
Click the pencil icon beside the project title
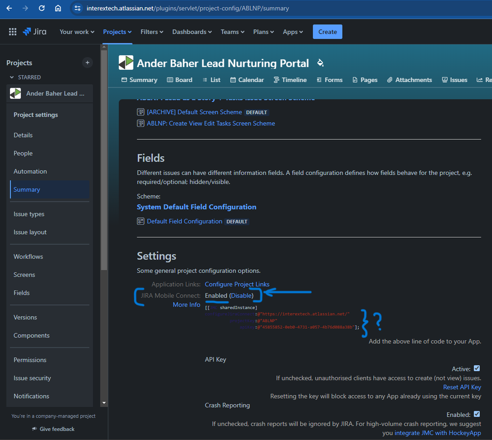tap(320, 63)
